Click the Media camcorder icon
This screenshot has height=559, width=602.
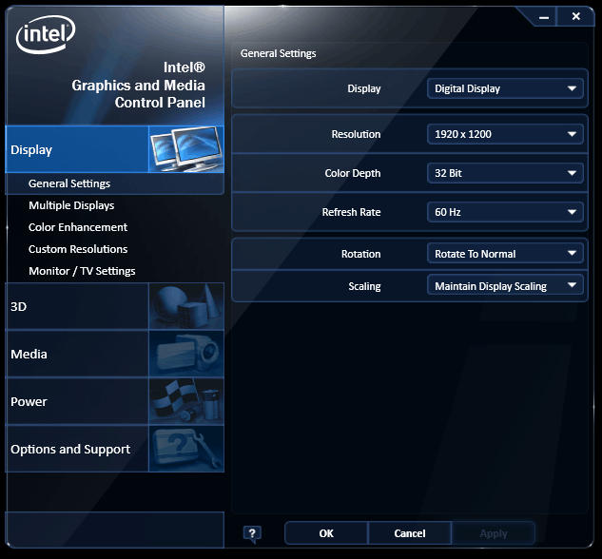click(x=186, y=354)
